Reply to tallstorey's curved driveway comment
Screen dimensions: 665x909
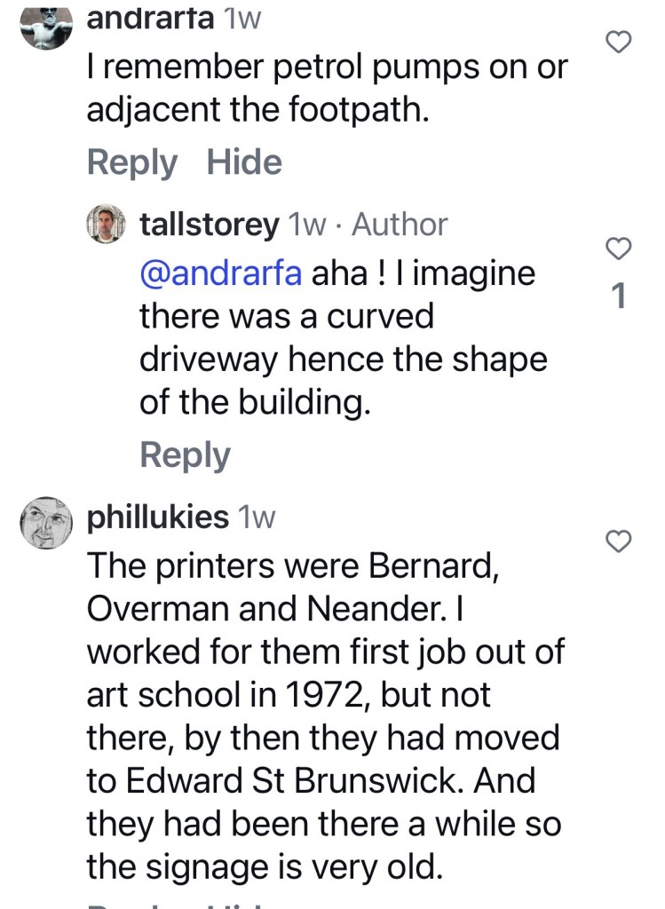pyautogui.click(x=185, y=454)
